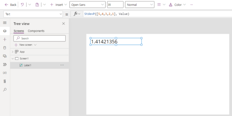This screenshot has width=232, height=116.
Task: Select the App item in tree
Action: (x=22, y=52)
